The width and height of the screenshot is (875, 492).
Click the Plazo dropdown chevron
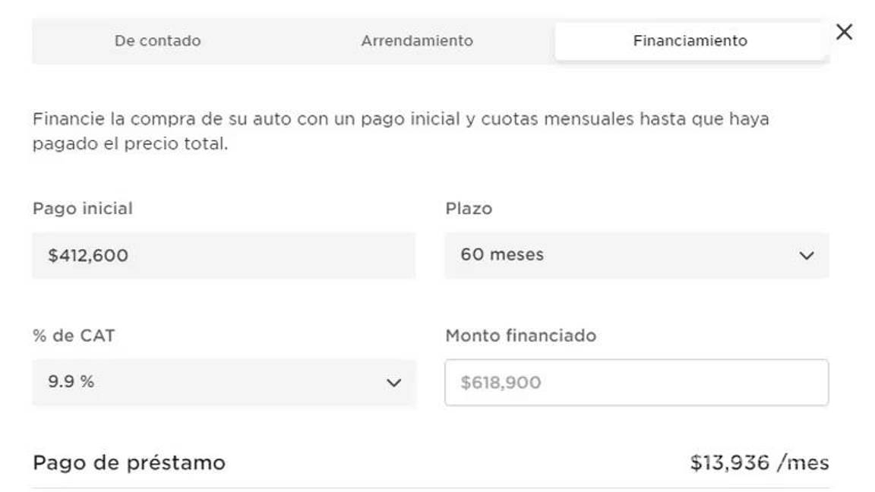(807, 255)
